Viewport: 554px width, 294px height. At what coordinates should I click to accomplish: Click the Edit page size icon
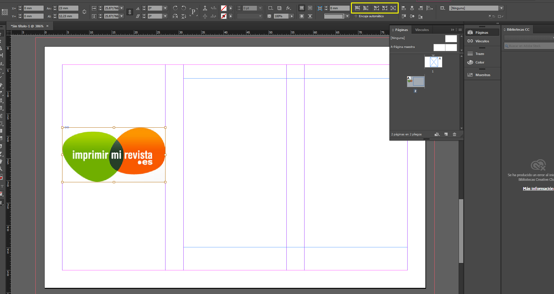click(x=437, y=134)
